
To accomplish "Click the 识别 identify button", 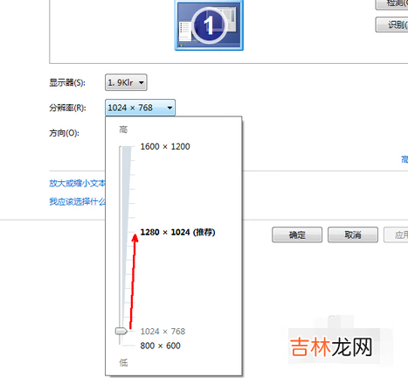I will point(392,24).
